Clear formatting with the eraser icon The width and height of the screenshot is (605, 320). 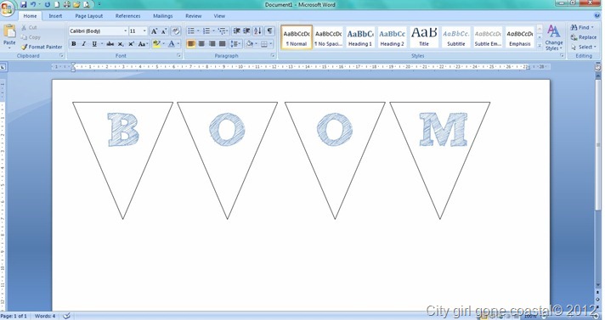[x=176, y=31]
